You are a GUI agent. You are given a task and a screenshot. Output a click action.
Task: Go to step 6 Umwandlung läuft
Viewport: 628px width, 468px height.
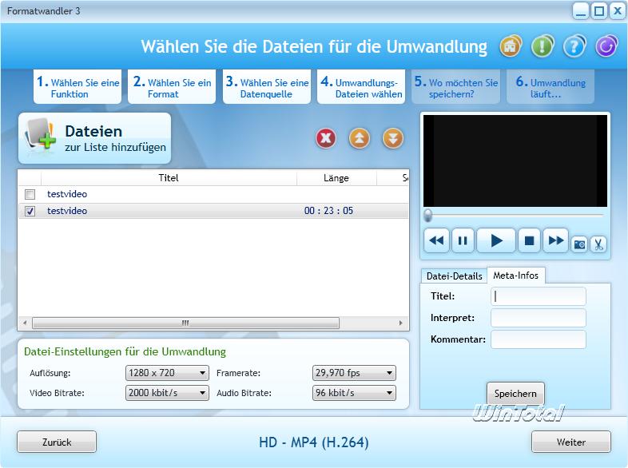click(x=550, y=87)
